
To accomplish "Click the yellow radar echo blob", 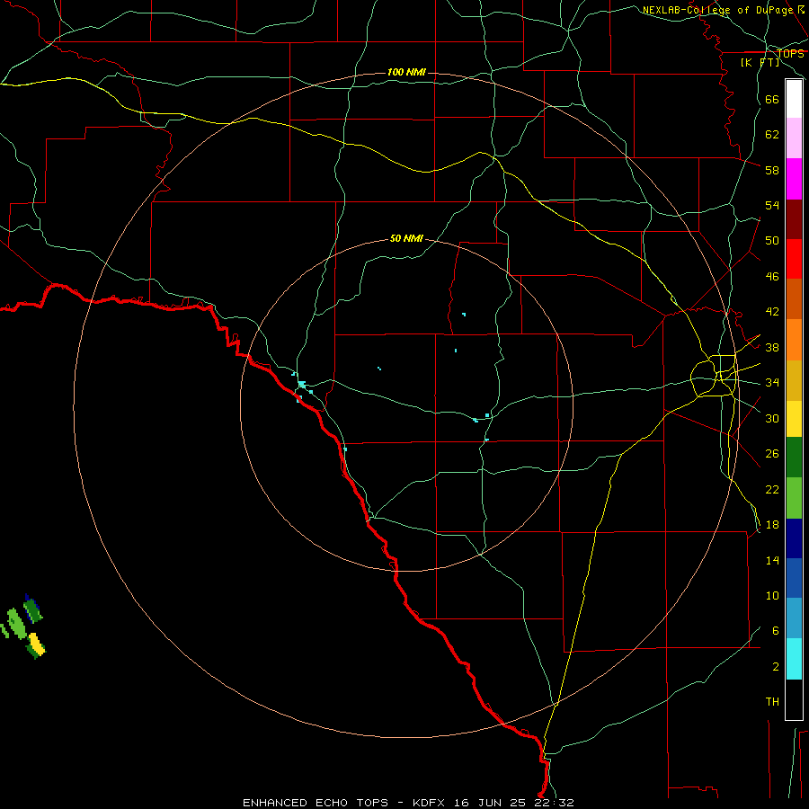I will click(x=36, y=643).
